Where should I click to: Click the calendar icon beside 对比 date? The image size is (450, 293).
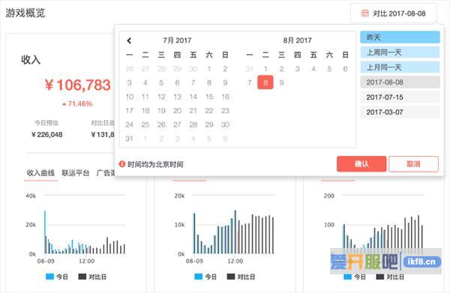364,13
